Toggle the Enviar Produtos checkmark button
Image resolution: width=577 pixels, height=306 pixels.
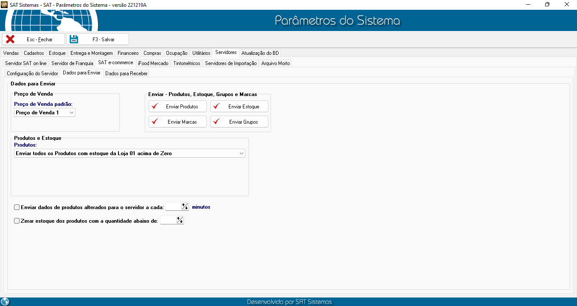(x=177, y=106)
